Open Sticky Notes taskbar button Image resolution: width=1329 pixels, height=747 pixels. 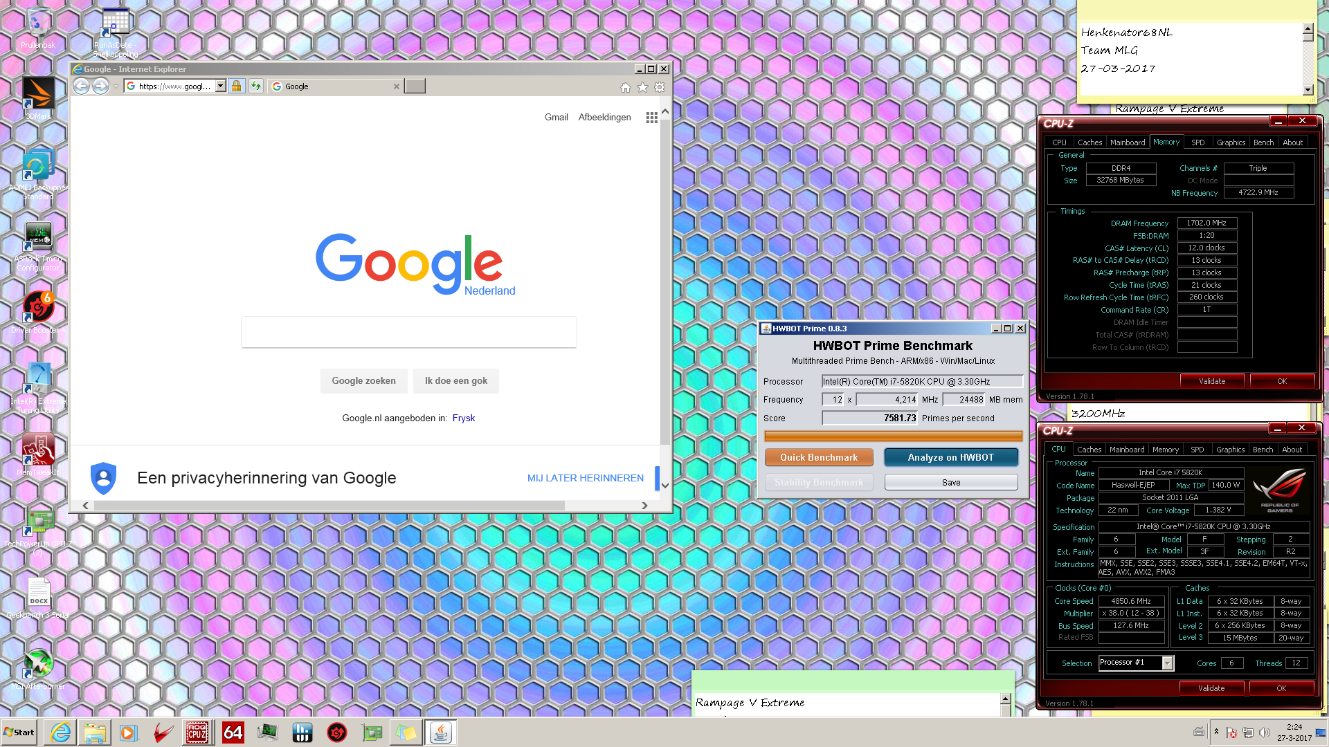coord(406,732)
